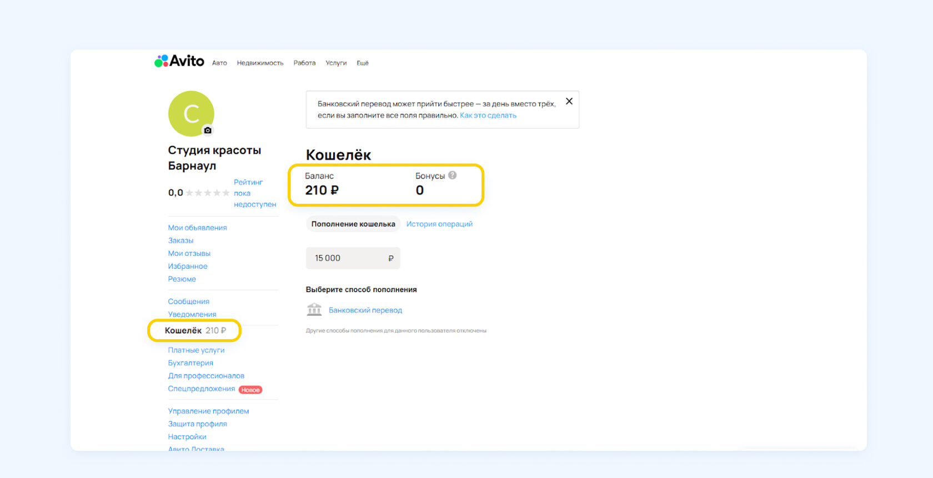Click the Бонусы label
This screenshot has width=933, height=478.
[430, 176]
